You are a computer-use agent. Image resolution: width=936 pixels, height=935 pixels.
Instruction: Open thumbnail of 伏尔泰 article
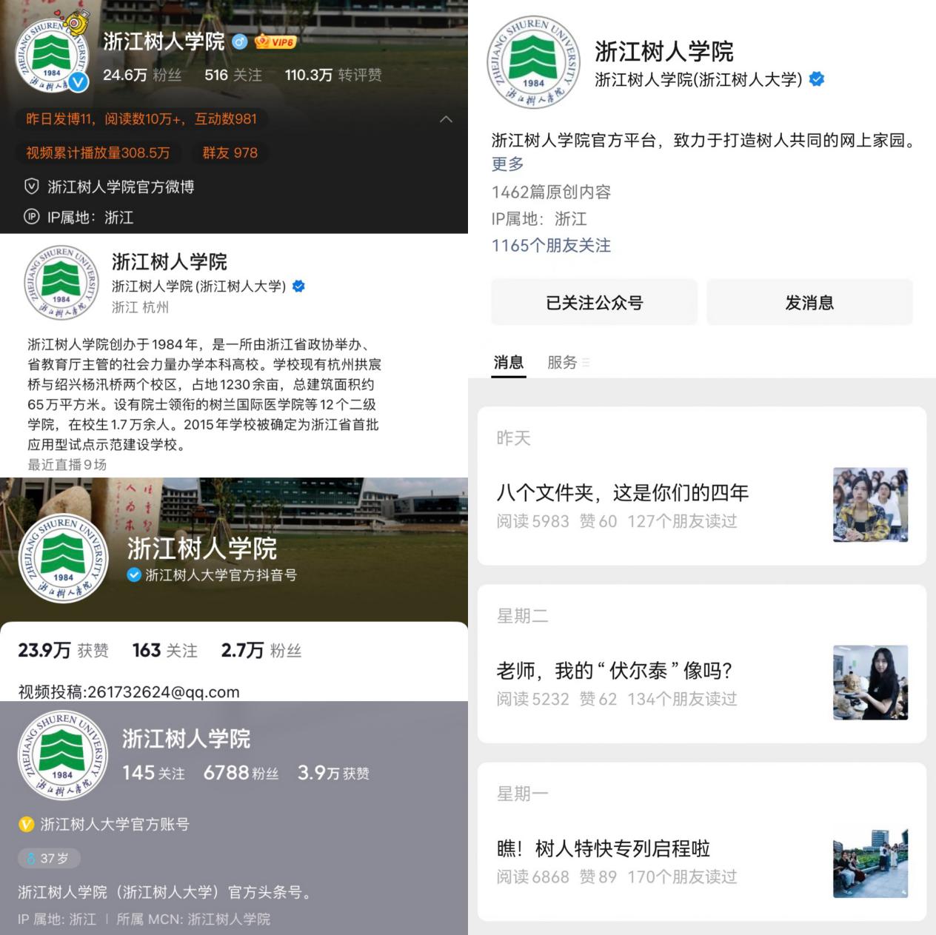coord(870,682)
